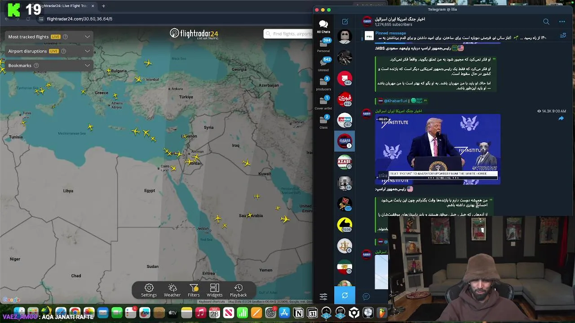Forward the Trump video post
The image size is (575, 323).
pyautogui.click(x=561, y=118)
